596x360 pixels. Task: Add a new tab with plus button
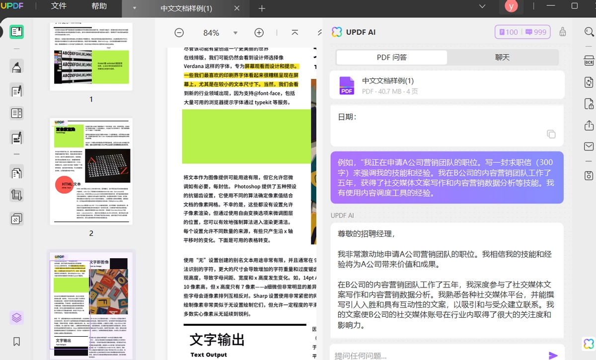click(262, 8)
